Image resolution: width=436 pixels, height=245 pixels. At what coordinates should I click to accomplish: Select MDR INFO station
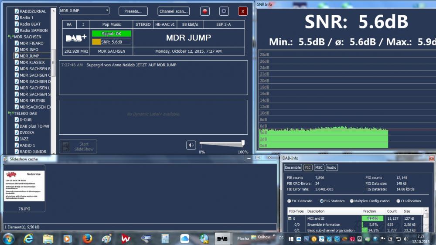tap(29, 50)
